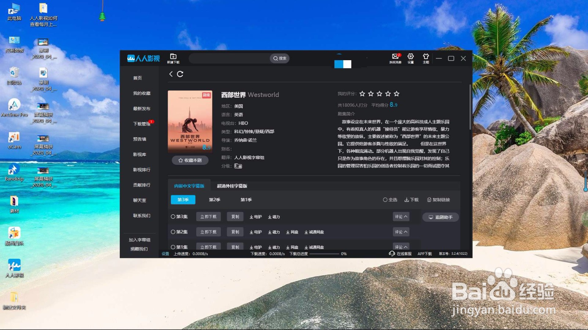Open 最新发布 in the sidebar
This screenshot has width=588, height=330.
click(141, 109)
